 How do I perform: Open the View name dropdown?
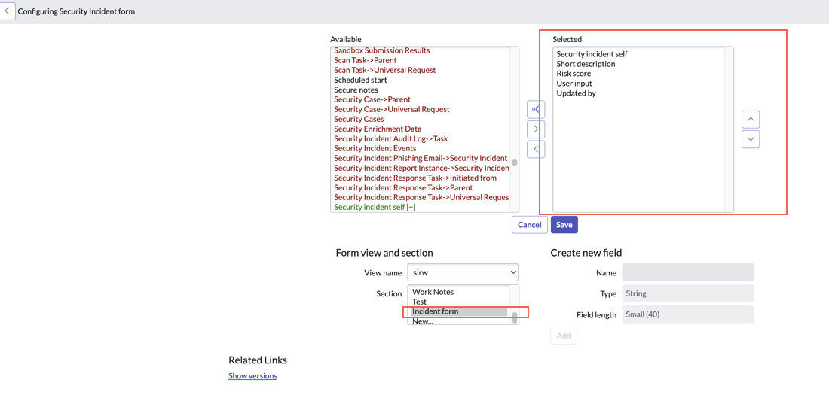tap(463, 272)
